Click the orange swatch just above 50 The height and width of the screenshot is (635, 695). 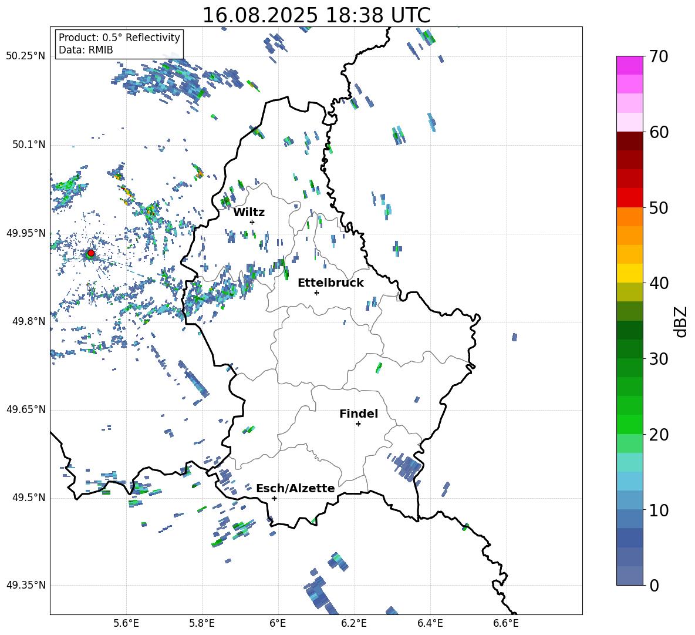(630, 216)
